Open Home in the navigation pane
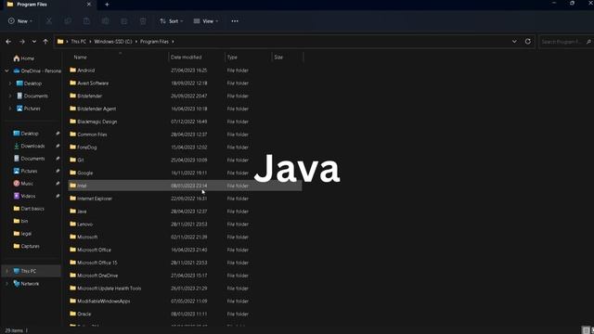 click(27, 58)
